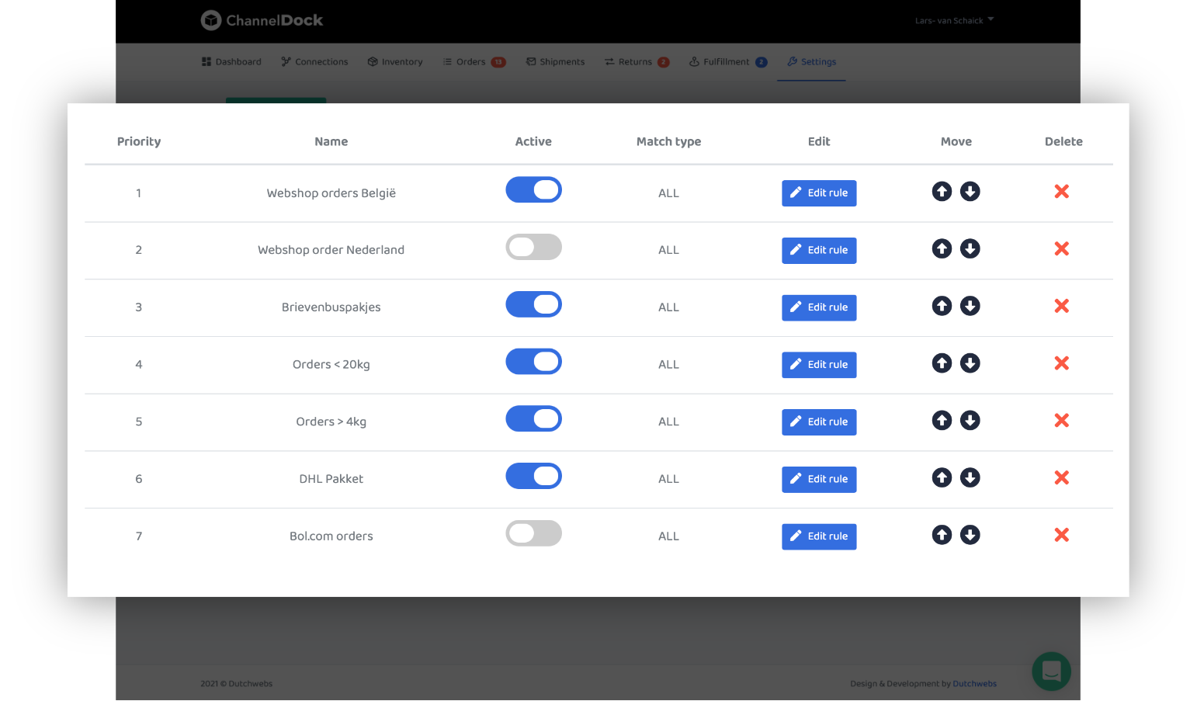Go to the Dashboard tab

click(231, 61)
